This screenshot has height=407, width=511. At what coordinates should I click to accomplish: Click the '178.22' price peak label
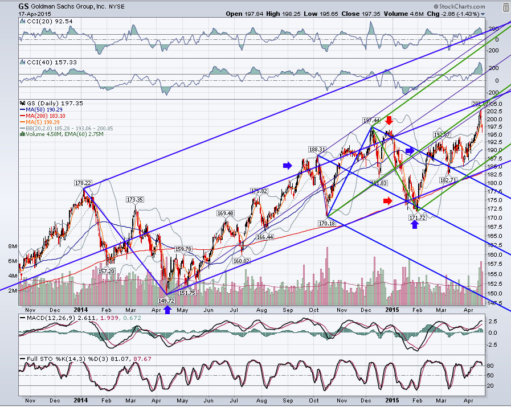tap(83, 183)
